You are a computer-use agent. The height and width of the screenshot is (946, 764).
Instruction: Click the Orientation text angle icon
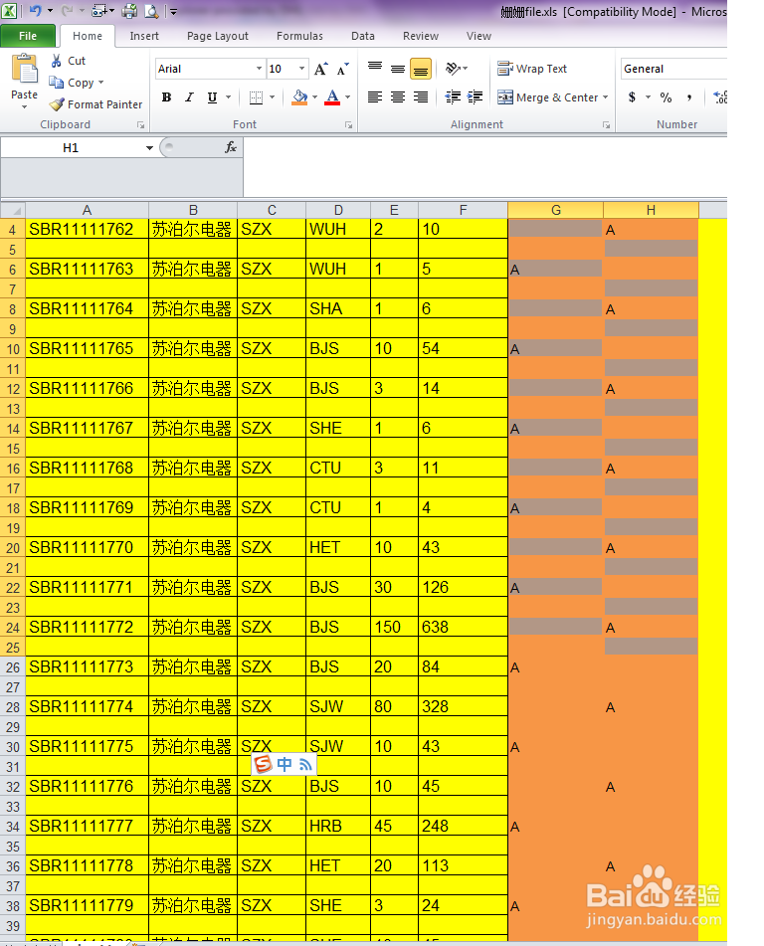point(453,69)
